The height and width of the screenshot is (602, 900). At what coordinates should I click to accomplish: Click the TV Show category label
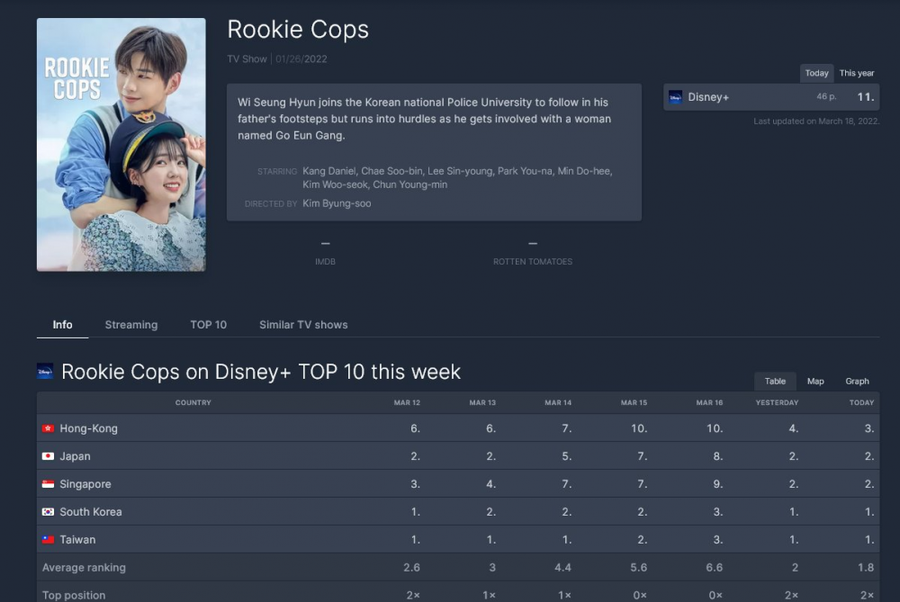[x=247, y=59]
